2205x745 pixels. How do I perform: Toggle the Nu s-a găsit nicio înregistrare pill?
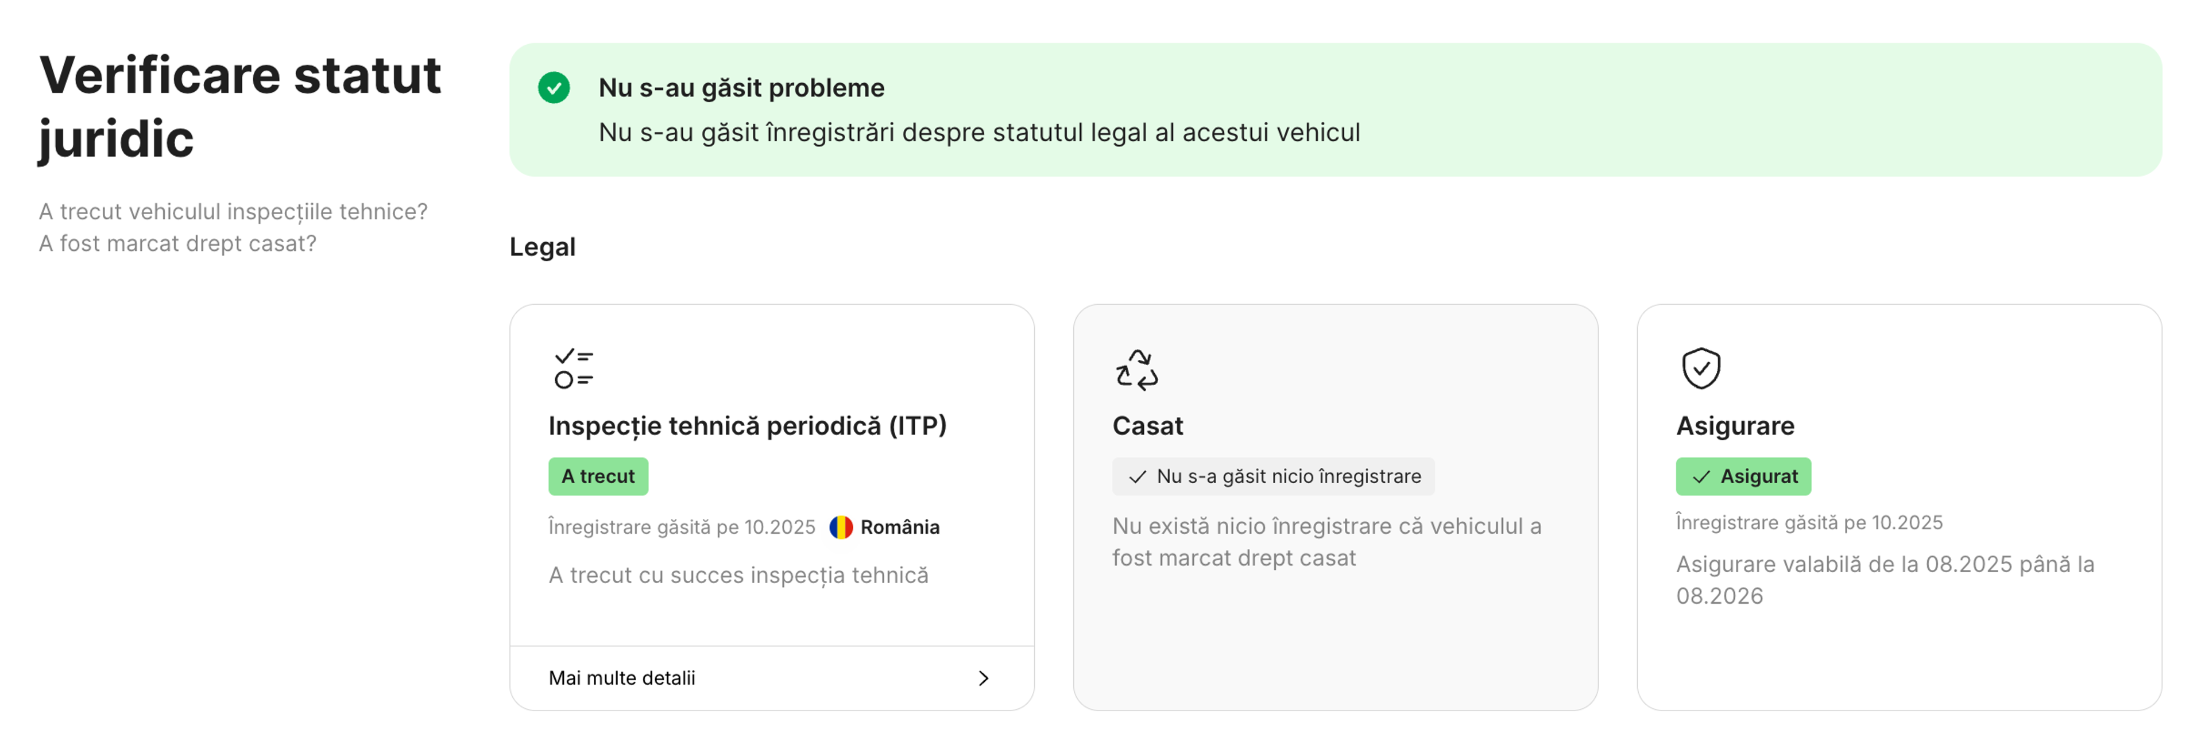click(x=1274, y=476)
